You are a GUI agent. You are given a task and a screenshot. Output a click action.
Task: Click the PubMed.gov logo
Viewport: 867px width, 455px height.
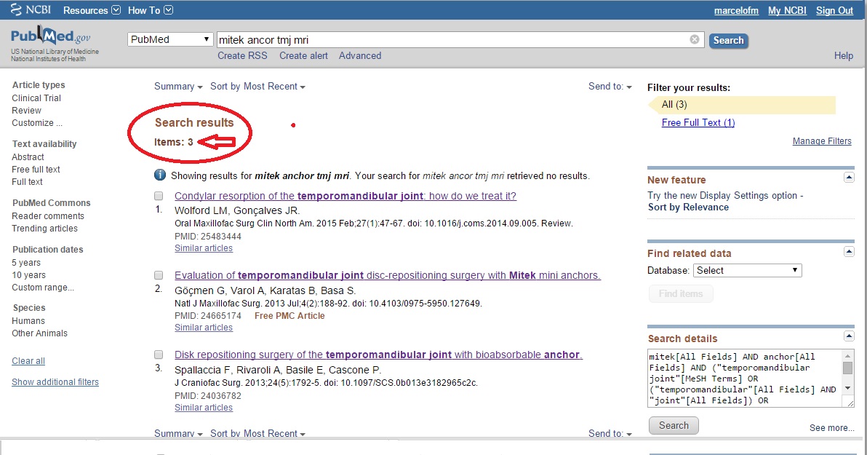coord(51,37)
